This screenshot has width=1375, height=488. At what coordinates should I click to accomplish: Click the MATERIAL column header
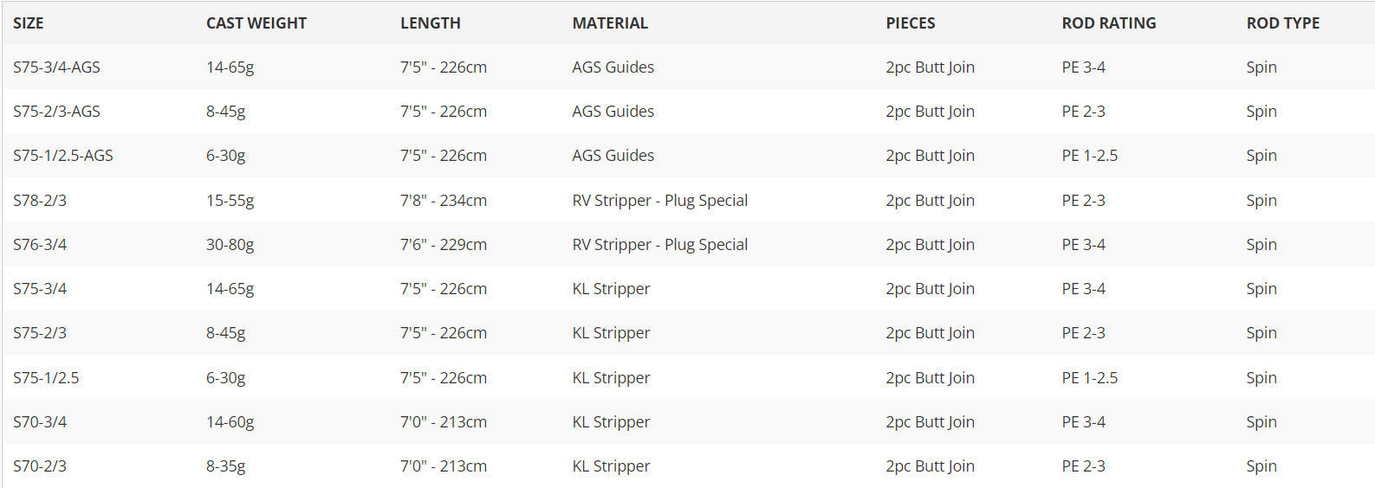610,23
